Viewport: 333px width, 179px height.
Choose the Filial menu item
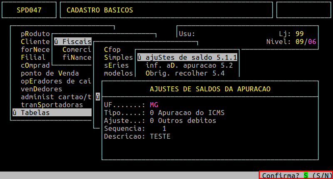(x=33, y=57)
